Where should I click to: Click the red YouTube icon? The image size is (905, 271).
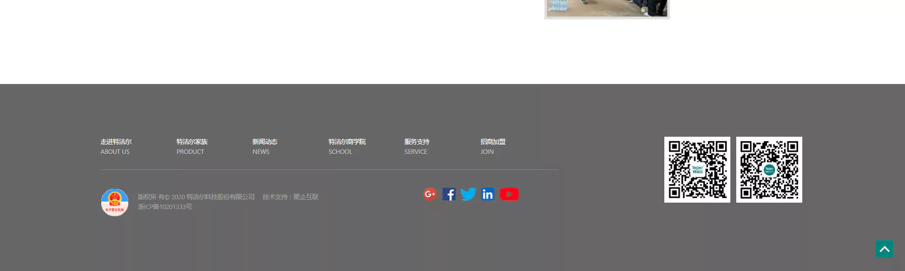[509, 194]
